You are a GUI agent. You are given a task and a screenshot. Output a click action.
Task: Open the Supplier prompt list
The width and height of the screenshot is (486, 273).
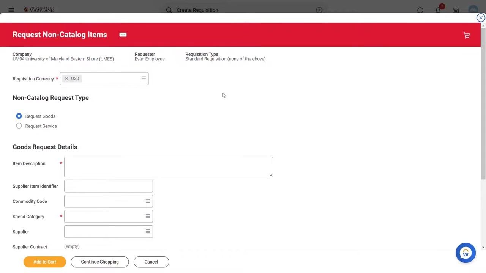(x=147, y=232)
